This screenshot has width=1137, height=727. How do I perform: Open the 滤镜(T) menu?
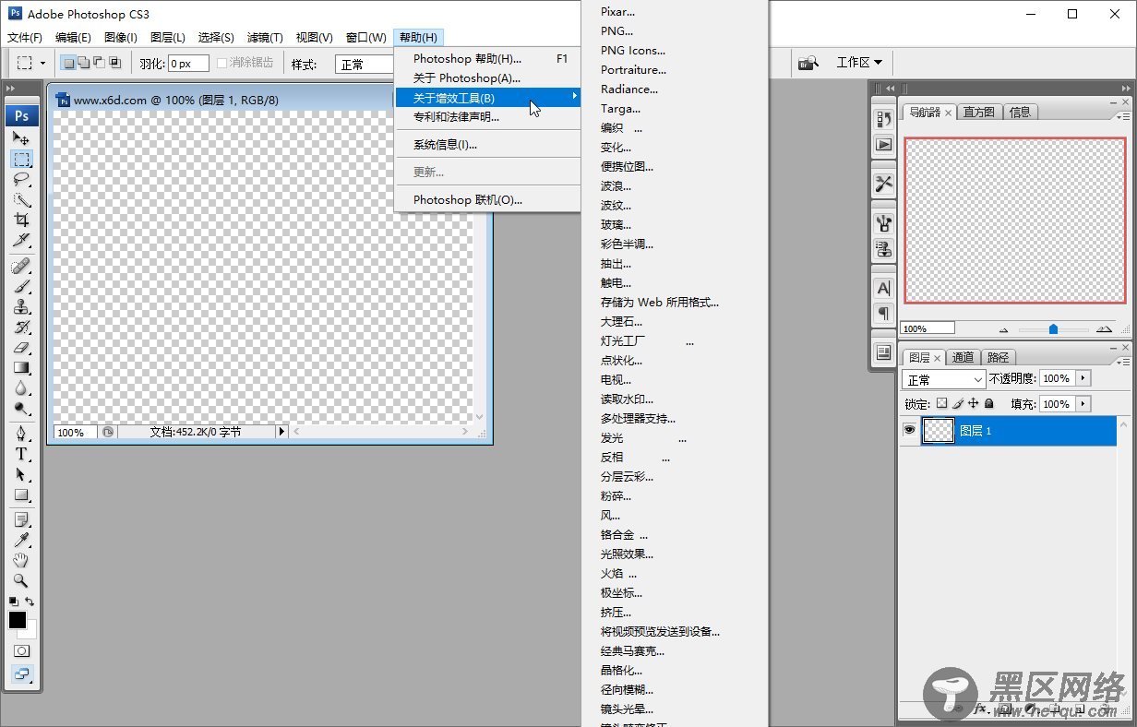(x=265, y=38)
